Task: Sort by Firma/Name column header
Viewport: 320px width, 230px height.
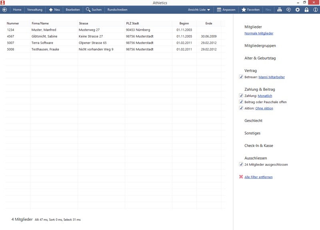Action: (x=40, y=23)
